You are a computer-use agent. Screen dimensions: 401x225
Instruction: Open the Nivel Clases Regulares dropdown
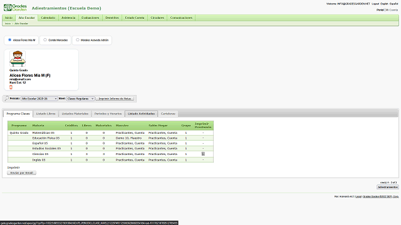pyautogui.click(x=81, y=99)
